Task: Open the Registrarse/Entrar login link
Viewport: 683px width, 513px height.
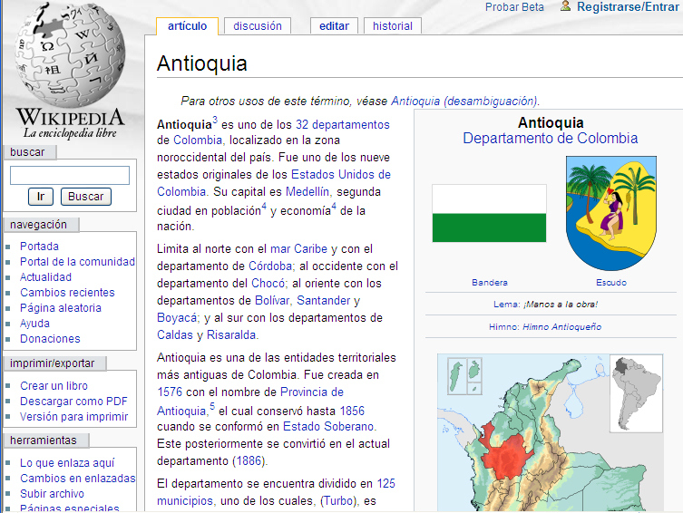Action: point(627,6)
